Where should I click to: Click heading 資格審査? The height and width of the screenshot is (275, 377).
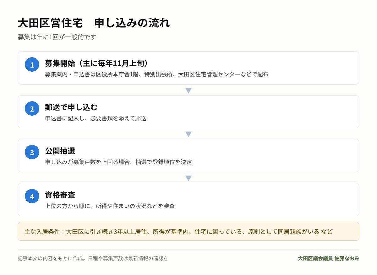pos(60,195)
